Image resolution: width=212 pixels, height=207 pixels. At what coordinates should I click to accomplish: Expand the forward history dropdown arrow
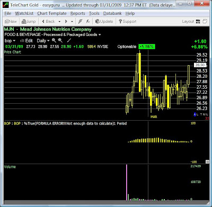pos(72,22)
